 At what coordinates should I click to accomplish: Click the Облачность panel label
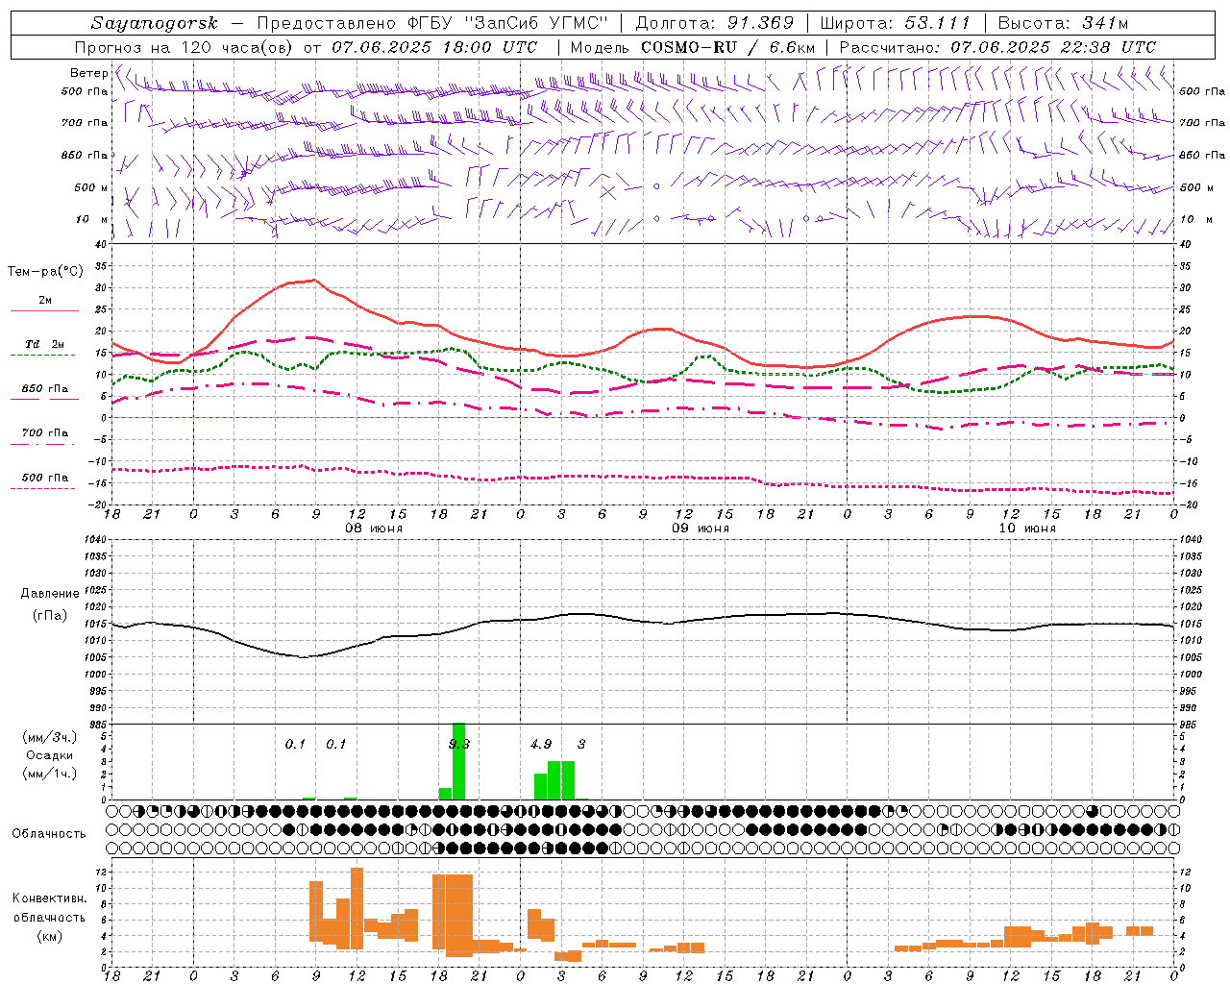click(49, 834)
